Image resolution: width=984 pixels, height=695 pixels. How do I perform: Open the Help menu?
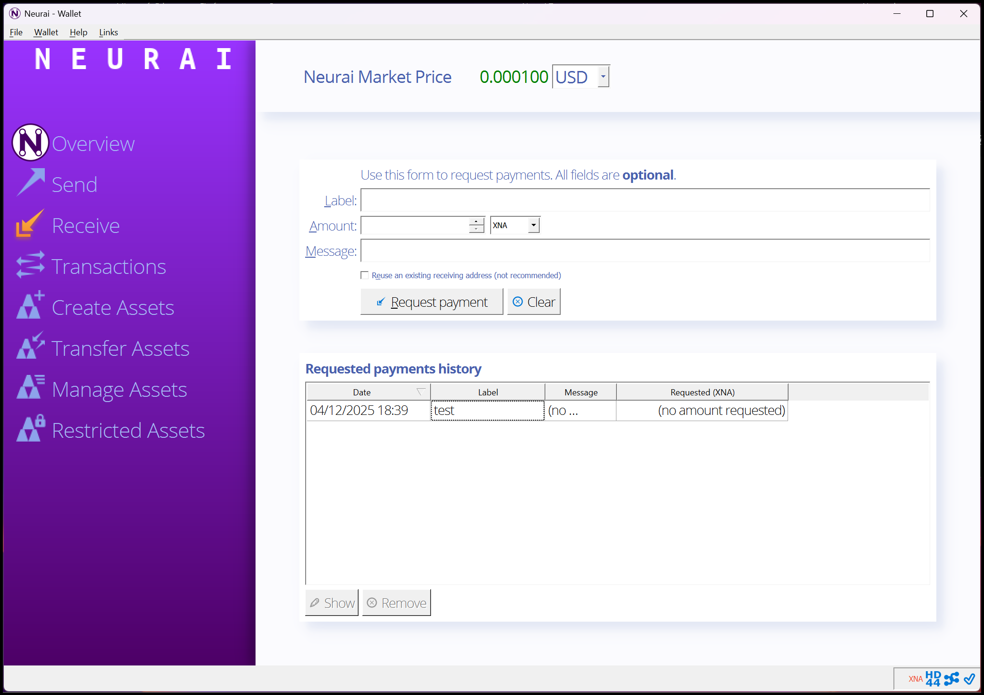[78, 32]
